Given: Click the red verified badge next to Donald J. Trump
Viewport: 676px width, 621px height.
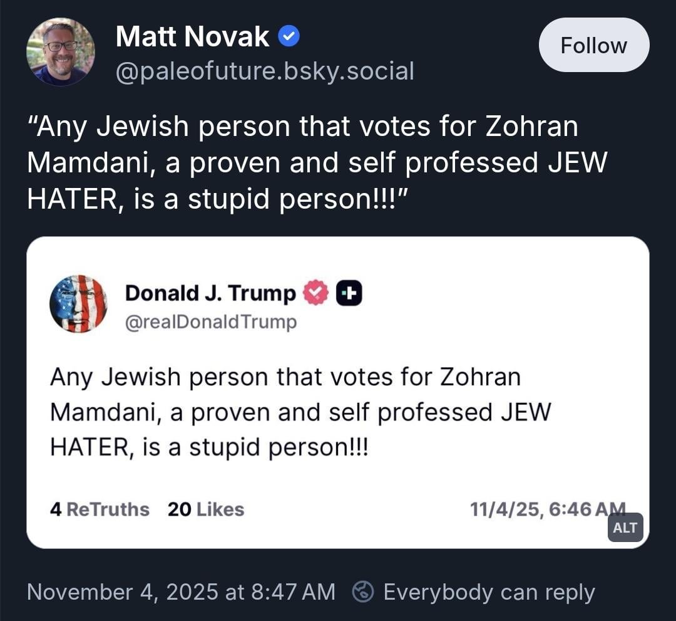Looking at the screenshot, I should pyautogui.click(x=315, y=293).
